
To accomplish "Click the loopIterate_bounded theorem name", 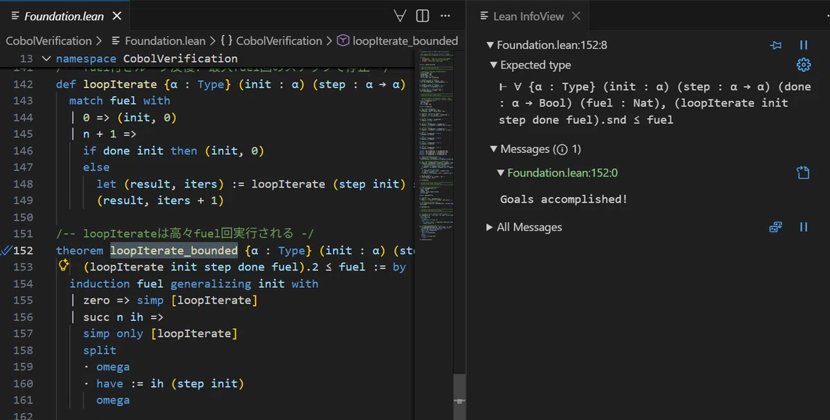I will point(174,250).
